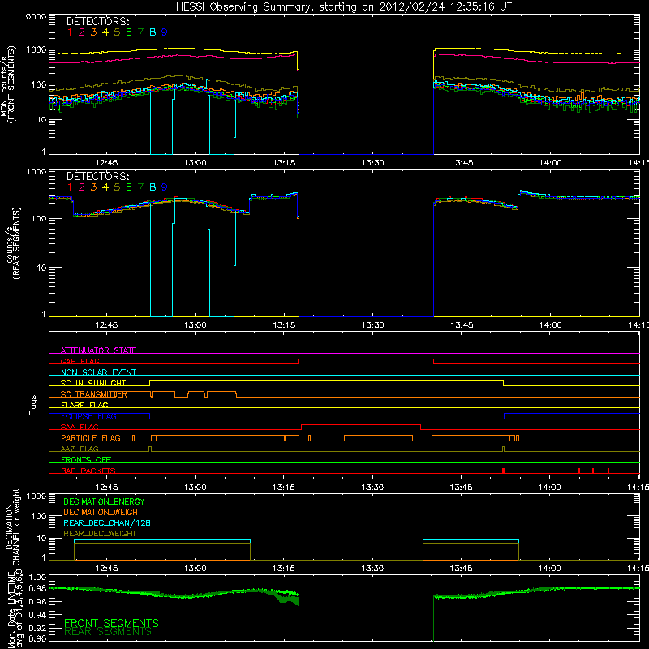Pick detector 1 legend number in the rear segments panel
Screen dimensions: 649x649
pyautogui.click(x=70, y=187)
